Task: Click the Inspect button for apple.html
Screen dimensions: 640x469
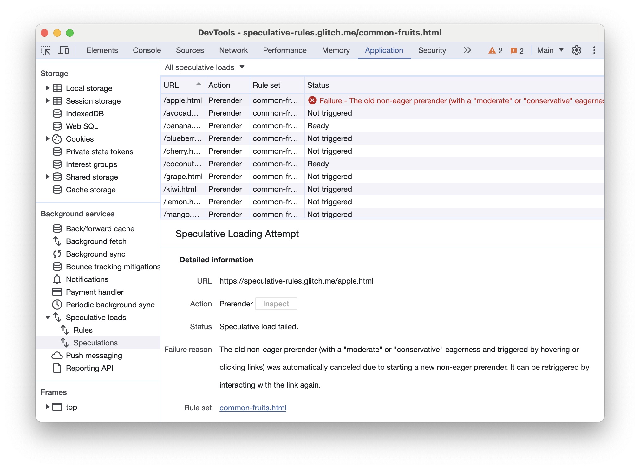Action: pyautogui.click(x=276, y=304)
